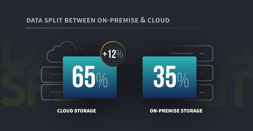Click the status line inside the top right server
This screenshot has width=253, height=131.
[x=182, y=53]
